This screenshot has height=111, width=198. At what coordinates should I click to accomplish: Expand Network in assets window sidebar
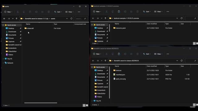pyautogui.click(x=3, y=63)
